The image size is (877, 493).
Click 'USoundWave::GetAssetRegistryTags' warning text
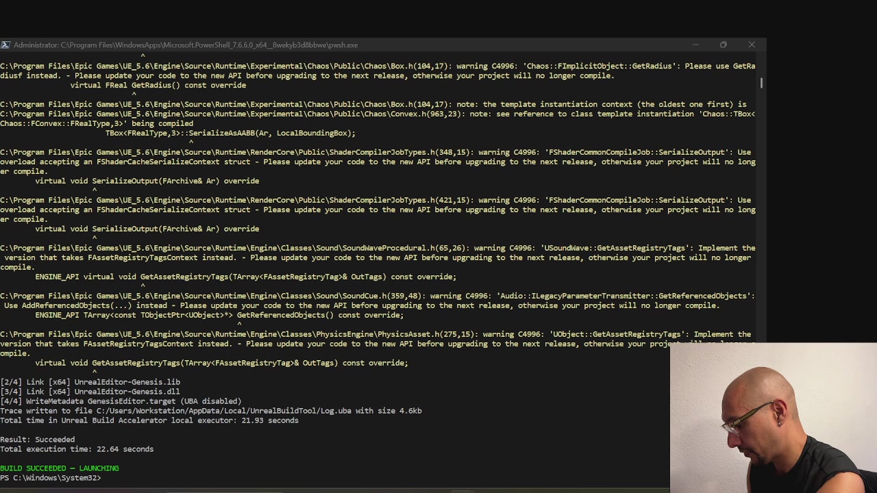pos(618,249)
